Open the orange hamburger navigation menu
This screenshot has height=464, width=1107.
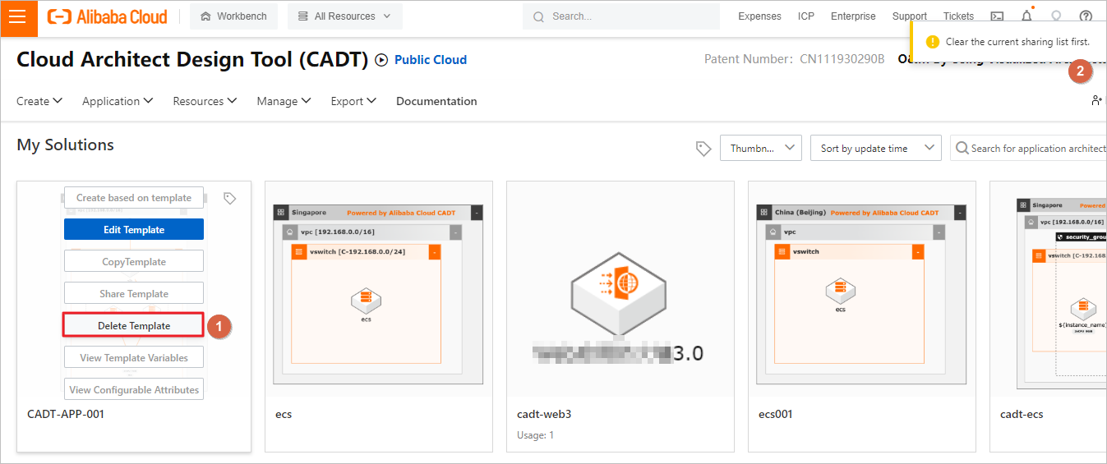[18, 17]
